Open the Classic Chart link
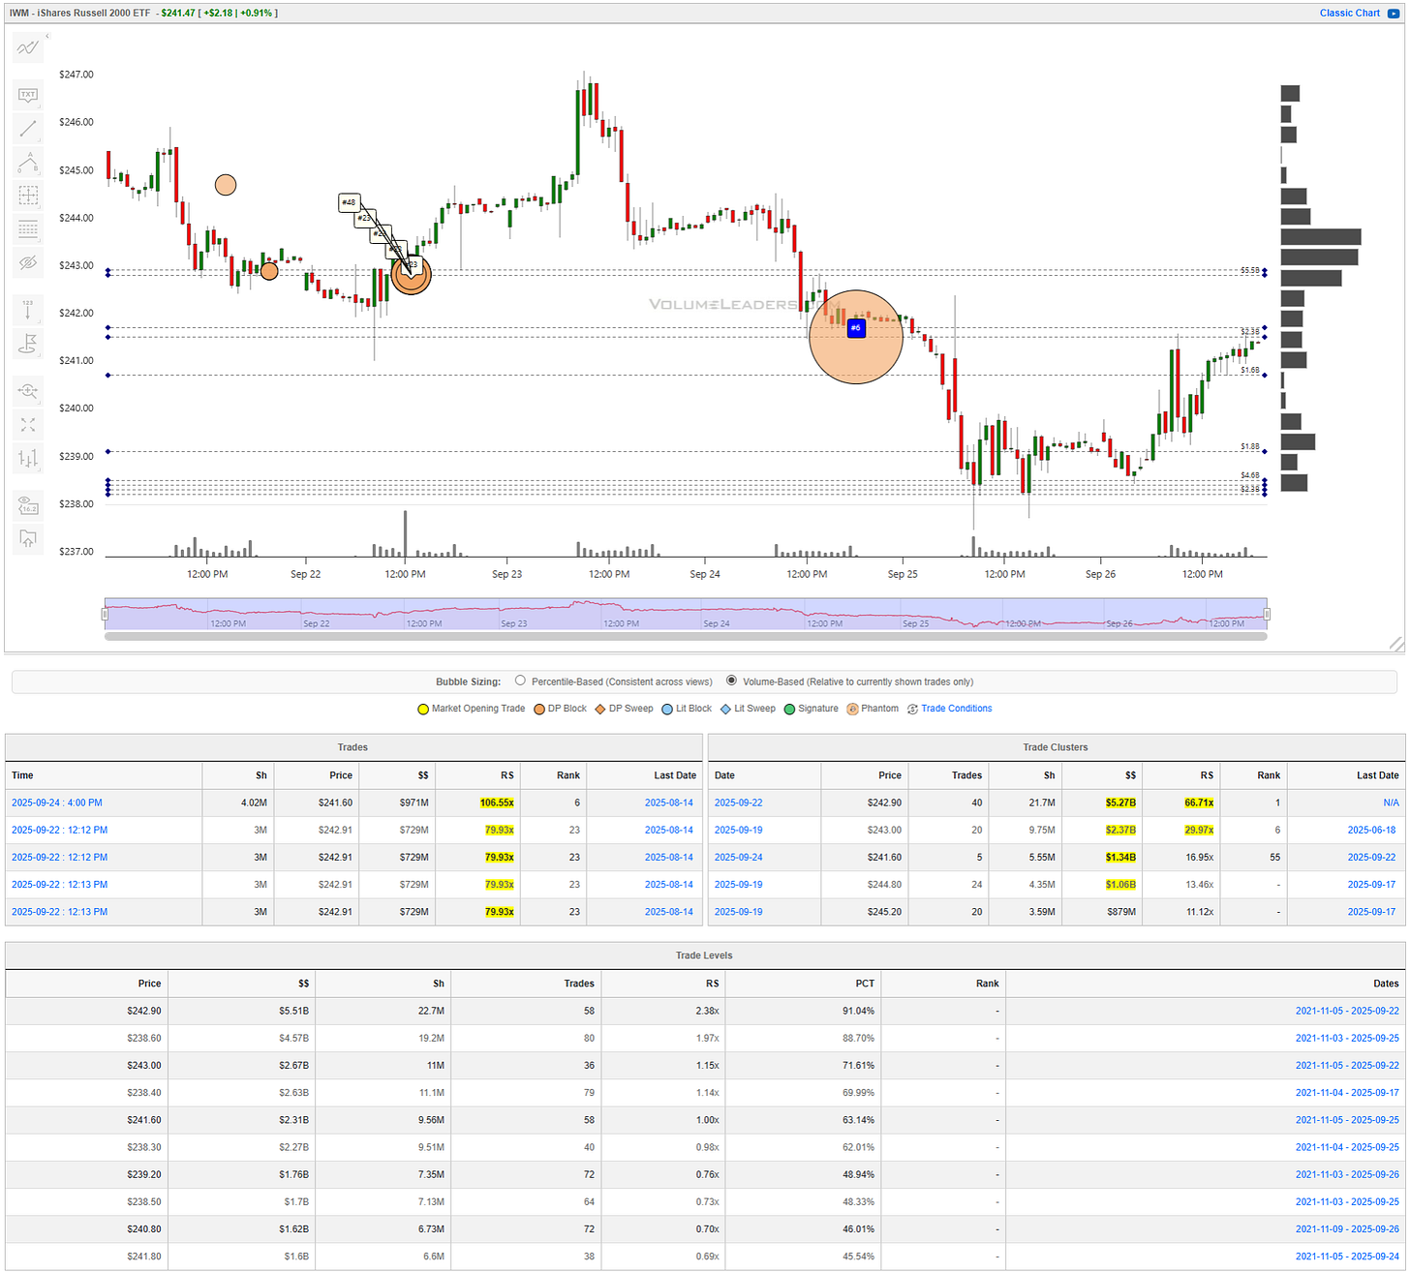 (x=1349, y=13)
